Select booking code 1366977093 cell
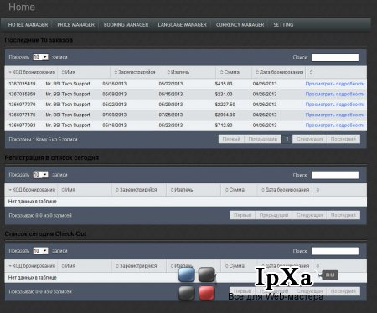Image resolution: width=377 pixels, height=313 pixels. pyautogui.click(x=22, y=126)
